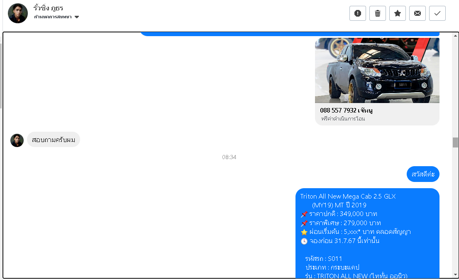Open black Triton pickup truck image
The image size is (459, 280).
click(377, 70)
